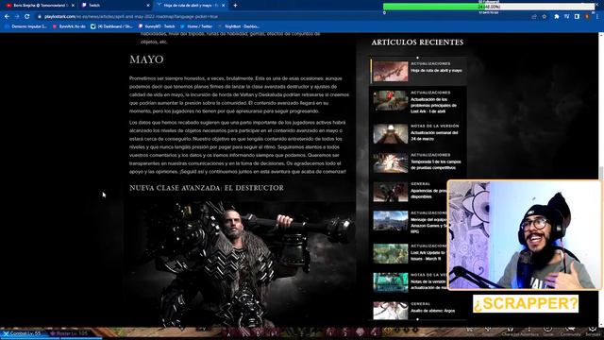Open Actualización de los problemas principales article
Viewport: 604px width, 340px height.
pos(433,105)
